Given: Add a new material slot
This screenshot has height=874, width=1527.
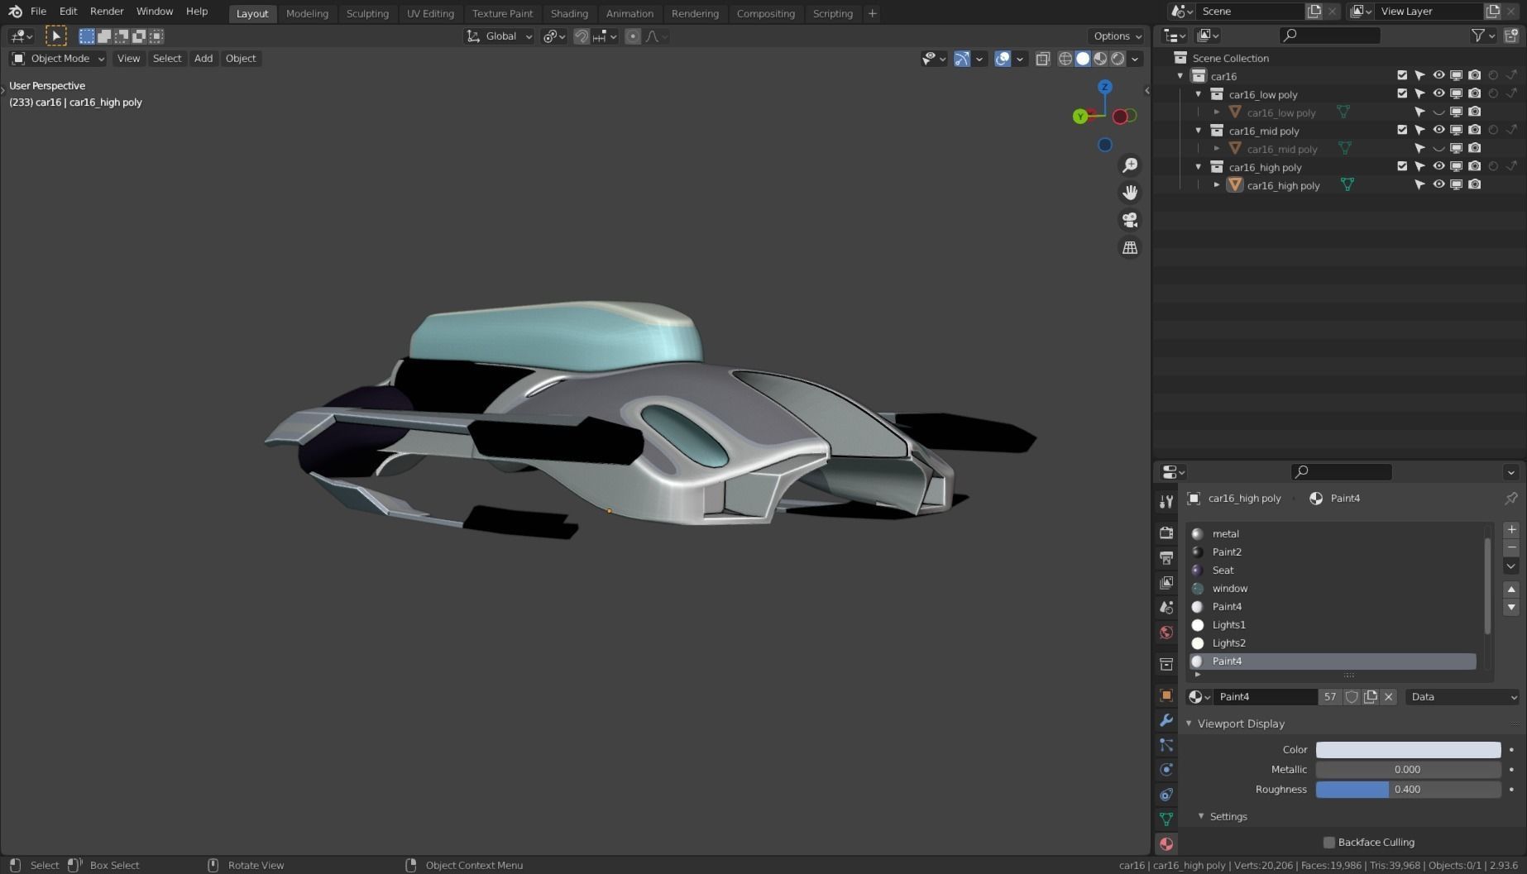Looking at the screenshot, I should click(1511, 529).
